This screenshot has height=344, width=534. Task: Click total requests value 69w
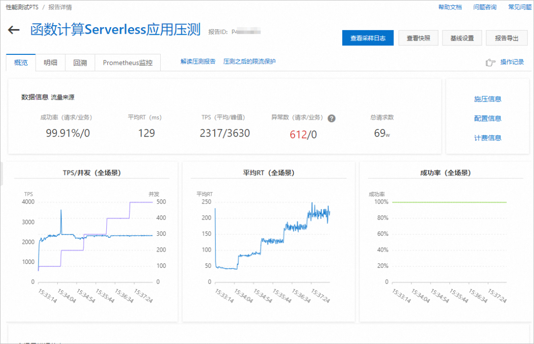(382, 133)
